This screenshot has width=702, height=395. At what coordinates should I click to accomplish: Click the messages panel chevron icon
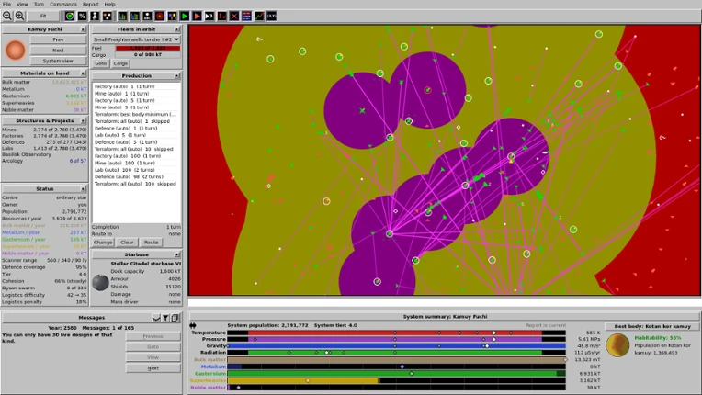click(x=156, y=318)
